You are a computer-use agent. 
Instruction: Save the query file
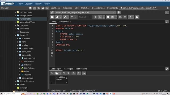[57, 17]
